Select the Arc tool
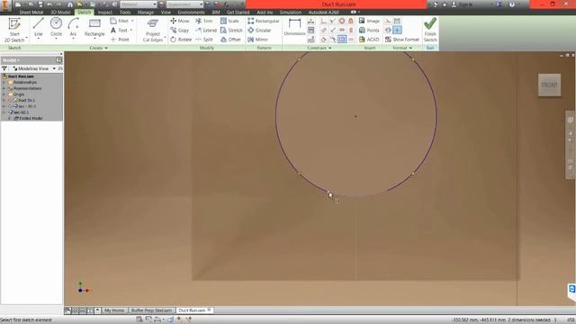The image size is (576, 324). click(73, 28)
